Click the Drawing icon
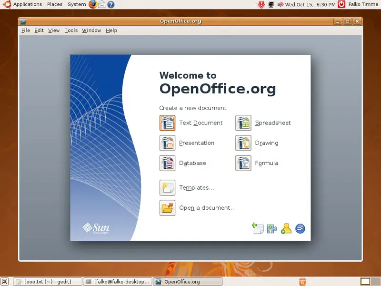Screen dimensions: 381x286 tap(243, 143)
